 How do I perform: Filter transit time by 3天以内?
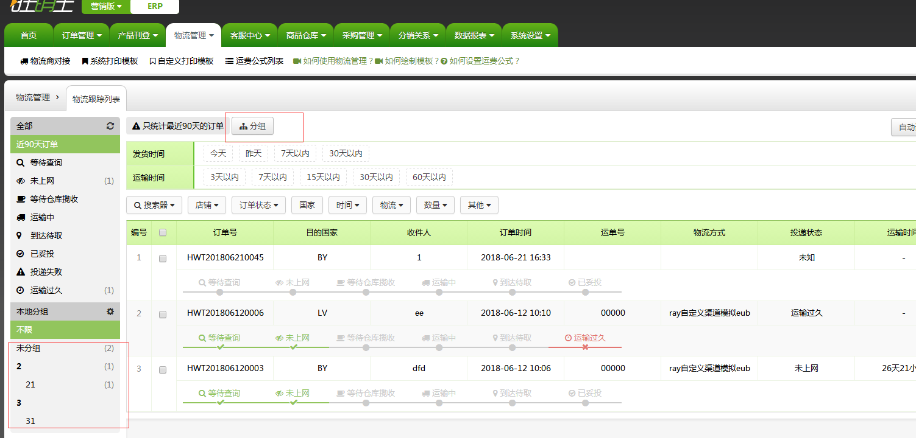[x=225, y=177]
